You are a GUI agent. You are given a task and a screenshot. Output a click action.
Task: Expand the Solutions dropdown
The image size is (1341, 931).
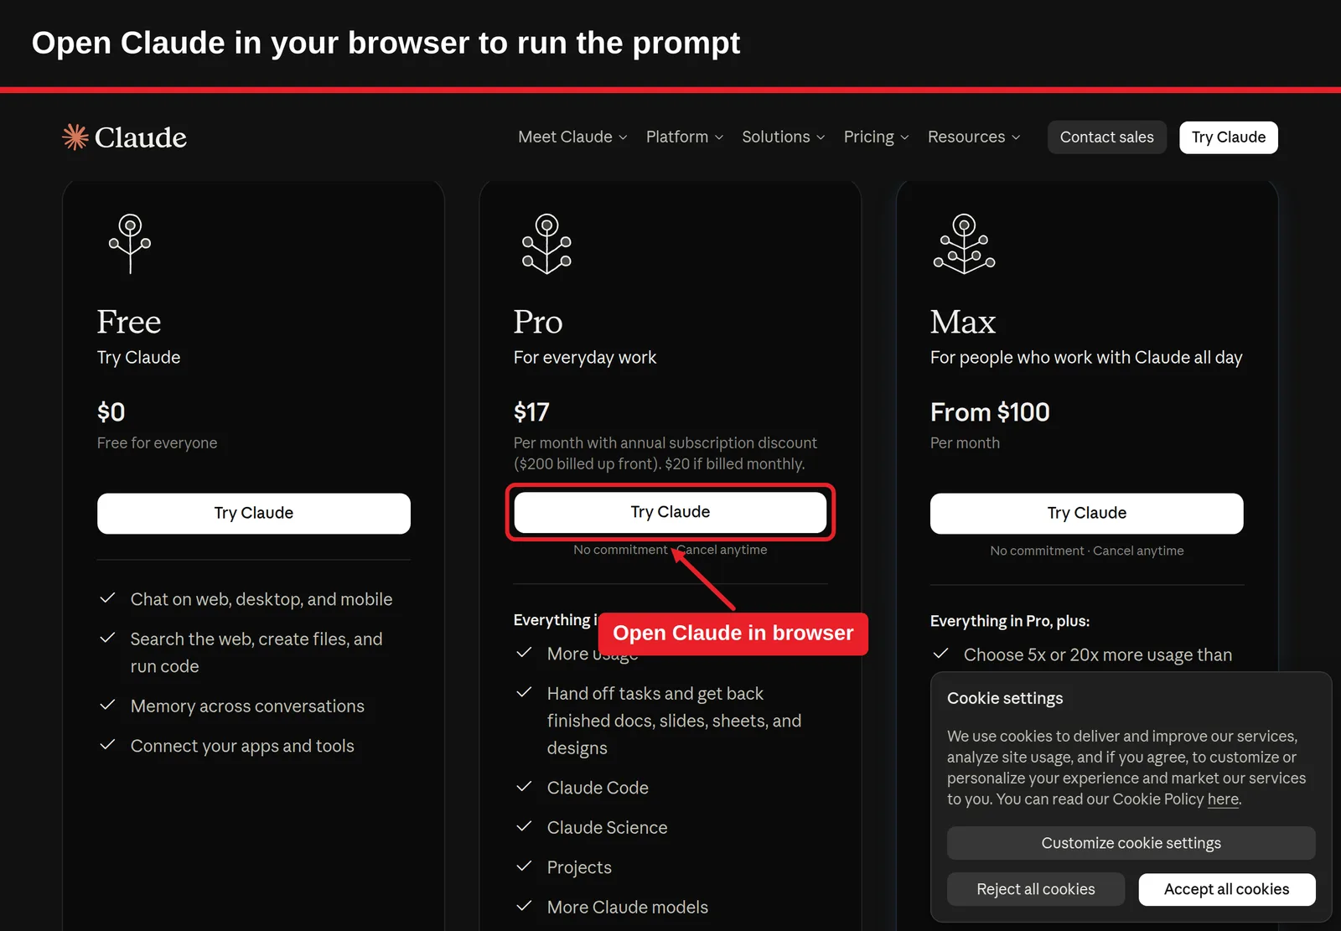(x=784, y=137)
